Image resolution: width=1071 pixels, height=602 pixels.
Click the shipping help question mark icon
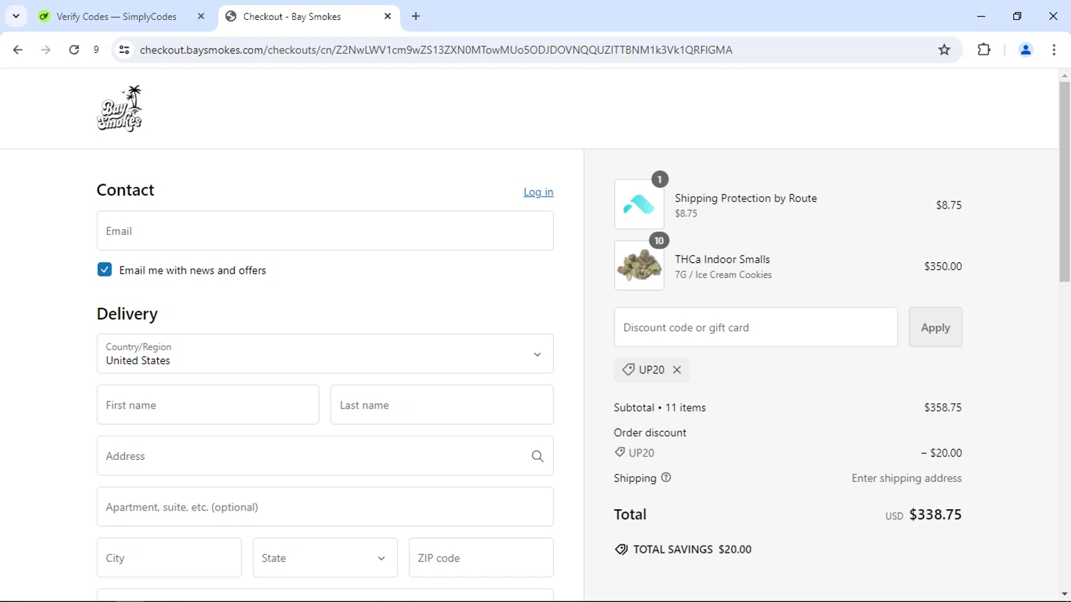(666, 478)
